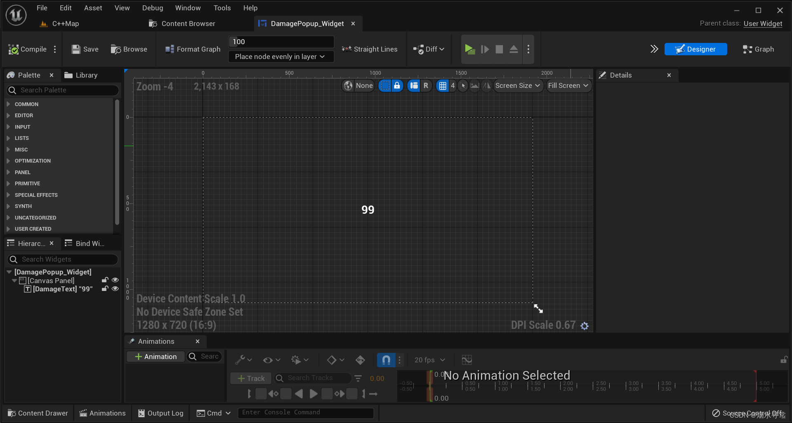Switch to the Library tab
The image size is (792, 423).
81,75
